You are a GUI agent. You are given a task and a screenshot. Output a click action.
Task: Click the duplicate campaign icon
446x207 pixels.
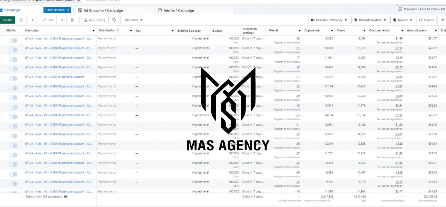pos(22,20)
